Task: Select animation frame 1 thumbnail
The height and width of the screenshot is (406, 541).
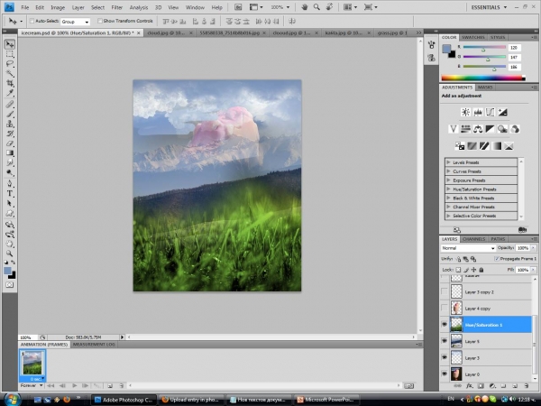Action: 32,364
